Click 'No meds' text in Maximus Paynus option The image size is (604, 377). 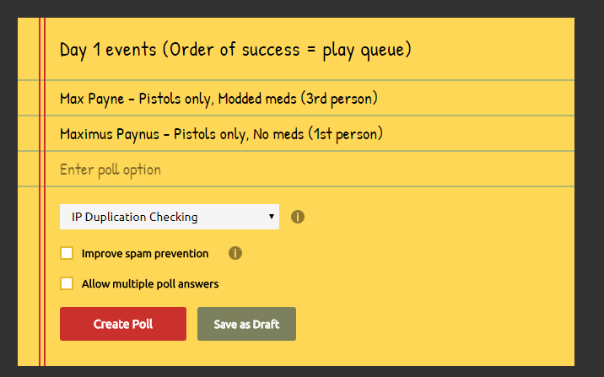[x=278, y=134]
